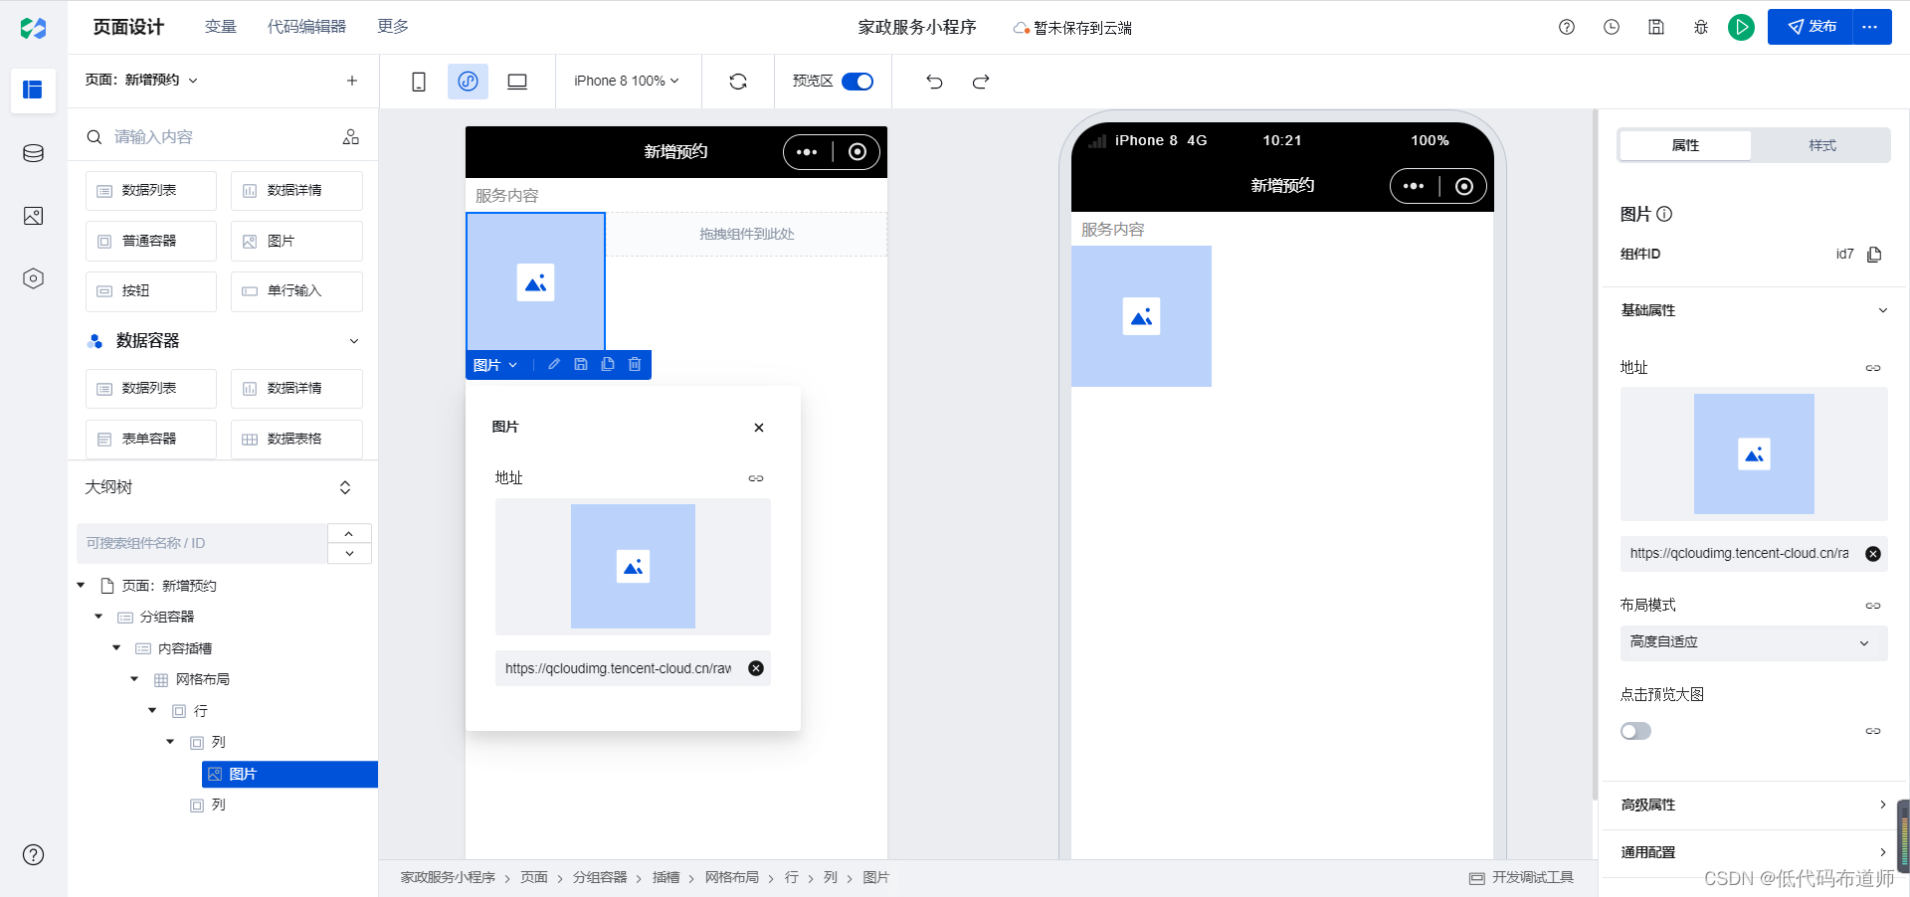Viewport: 1910px width, 897px height.
Task: Focus the component search input
Action: point(223,137)
